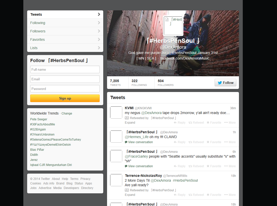277x206 pixels.
Task: Focus the Full name input field
Action: click(65, 69)
